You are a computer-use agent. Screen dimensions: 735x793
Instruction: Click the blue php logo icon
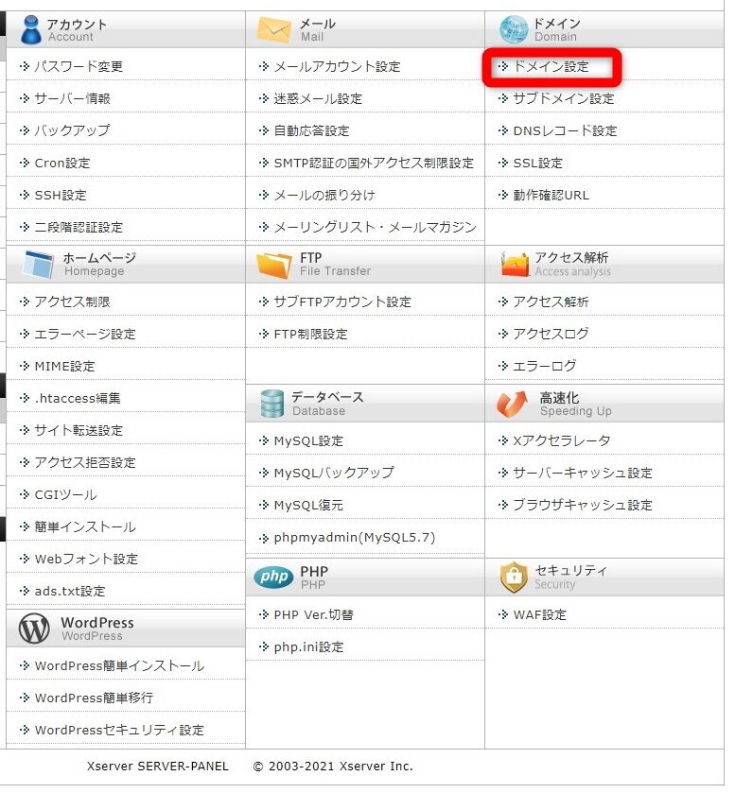(274, 577)
